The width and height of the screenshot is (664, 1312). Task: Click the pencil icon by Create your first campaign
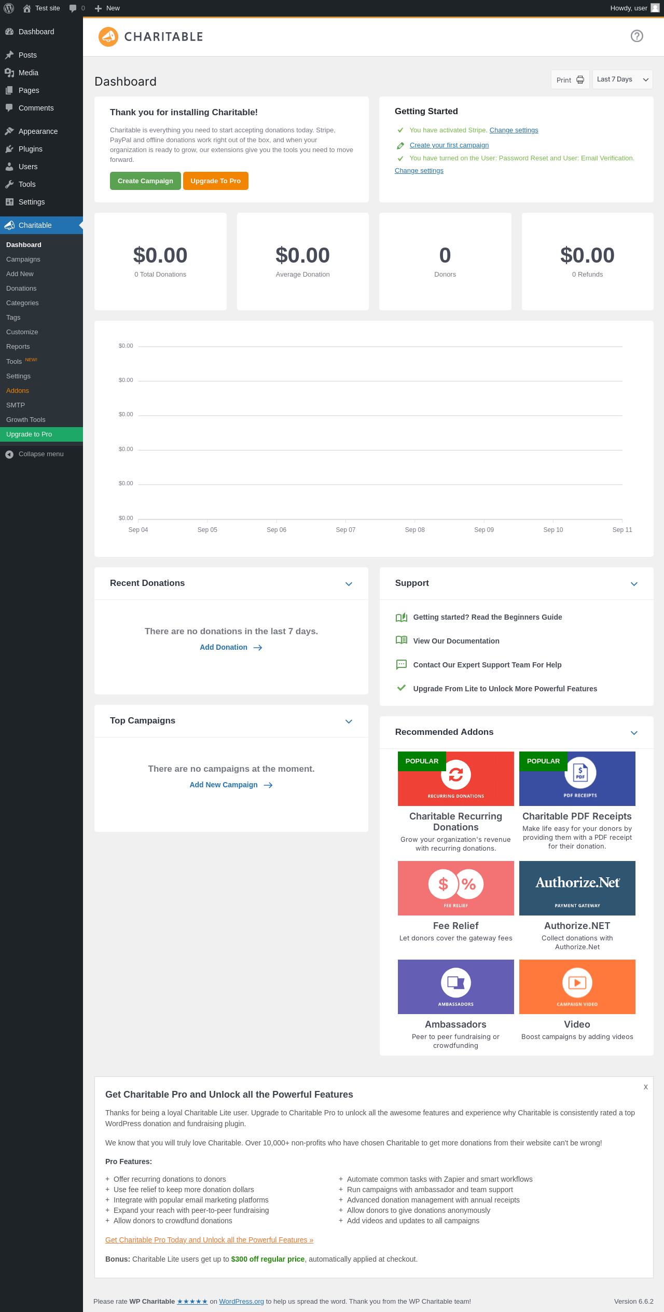click(400, 145)
